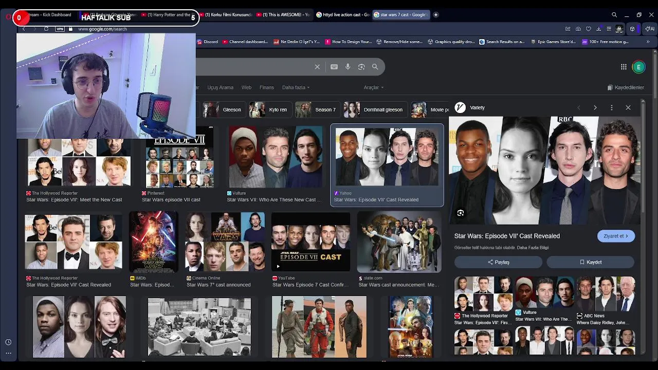The height and width of the screenshot is (370, 658).
Task: Open the AI assistant button
Action: 651,29
